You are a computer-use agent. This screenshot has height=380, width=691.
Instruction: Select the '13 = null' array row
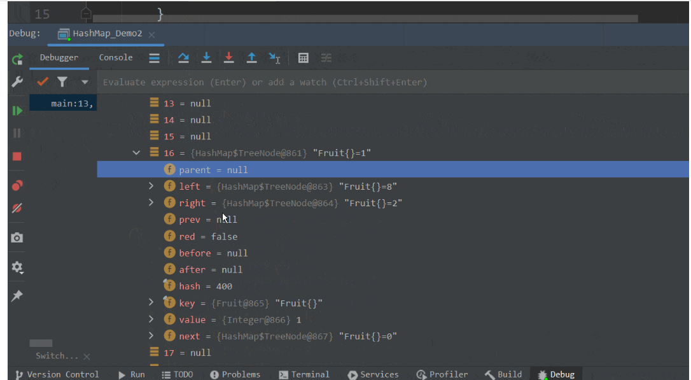point(393,103)
